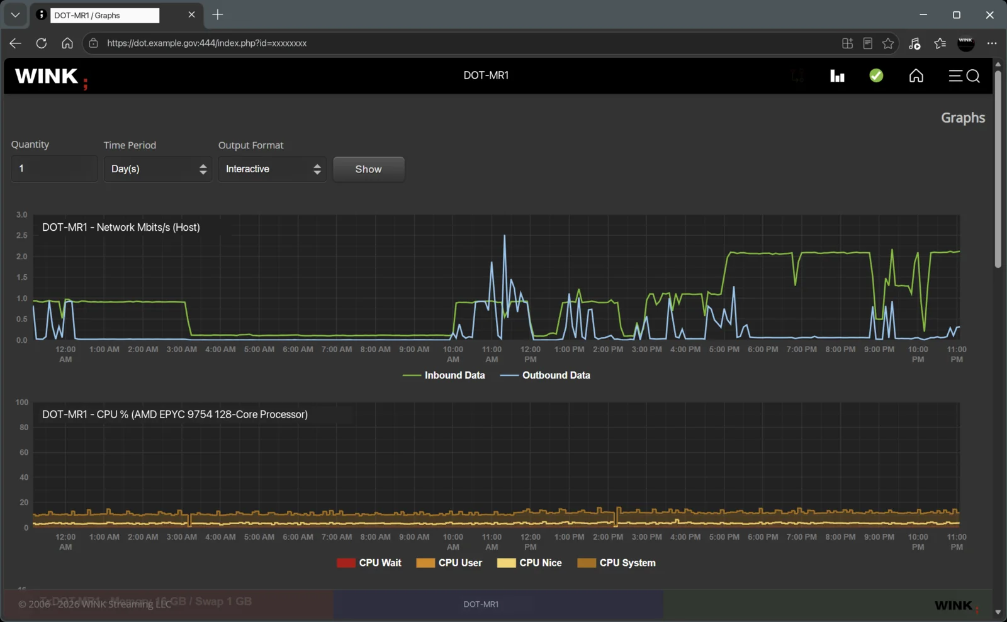The width and height of the screenshot is (1007, 622).
Task: Go back using the browser back arrow
Action: (x=16, y=43)
